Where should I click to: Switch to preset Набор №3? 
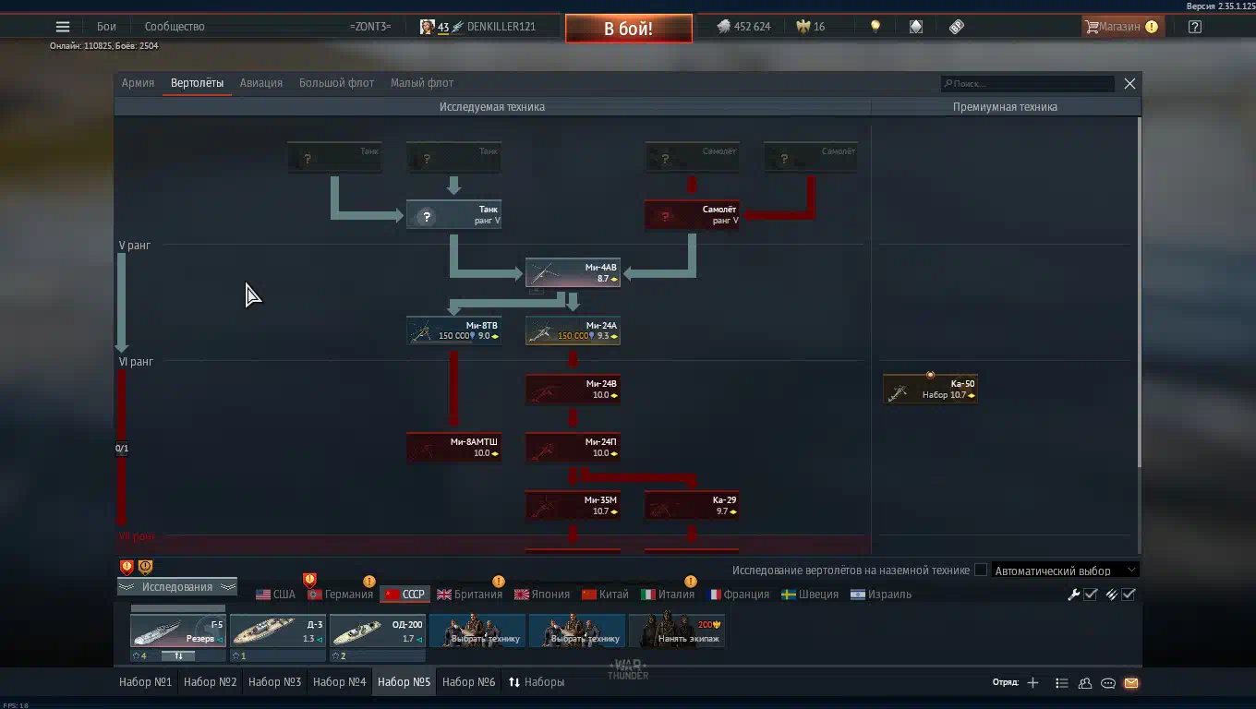click(275, 682)
